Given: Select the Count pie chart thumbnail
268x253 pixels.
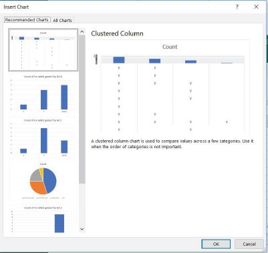Looking at the screenshot, I should pyautogui.click(x=43, y=181).
